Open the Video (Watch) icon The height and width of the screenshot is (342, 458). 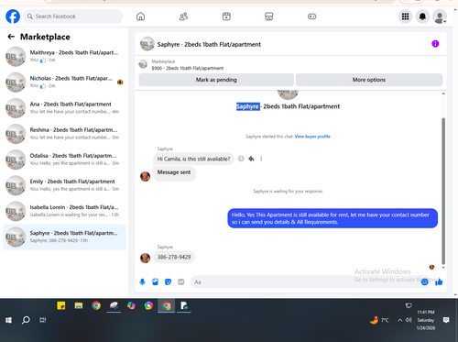(x=226, y=17)
